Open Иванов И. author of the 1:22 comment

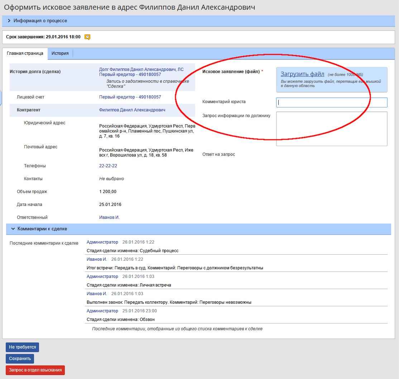point(97,259)
